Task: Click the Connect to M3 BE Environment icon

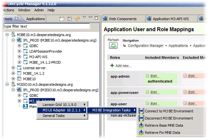Action: pyautogui.click(x=141, y=111)
